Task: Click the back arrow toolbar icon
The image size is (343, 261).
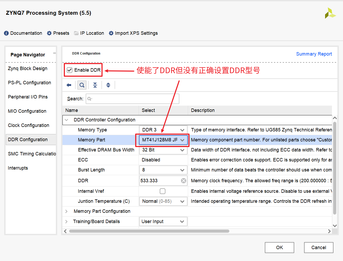Action: 69,85
